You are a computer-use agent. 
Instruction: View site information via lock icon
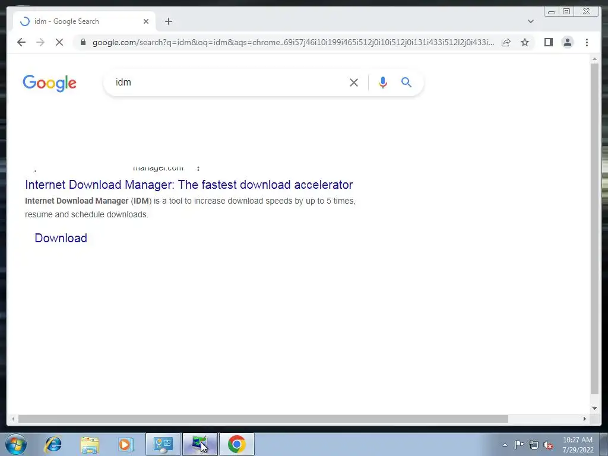tap(83, 42)
